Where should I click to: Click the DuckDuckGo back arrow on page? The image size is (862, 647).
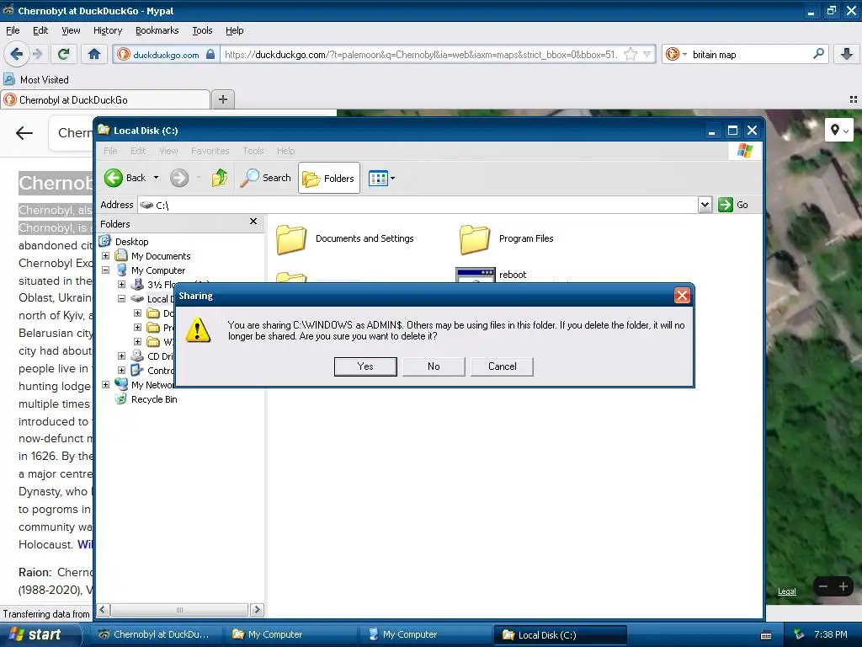pos(24,132)
